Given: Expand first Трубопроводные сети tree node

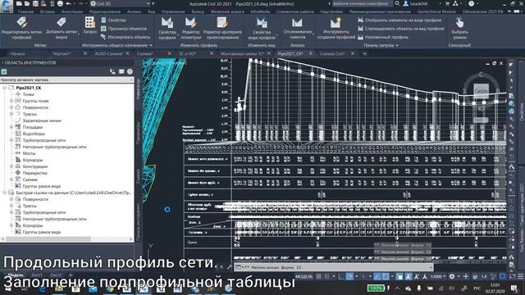Looking at the screenshot, I should [11, 140].
